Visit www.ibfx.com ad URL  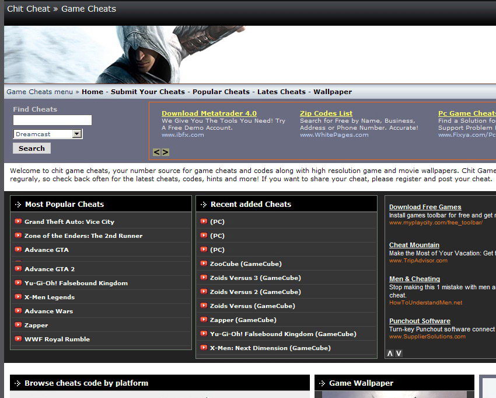[183, 134]
